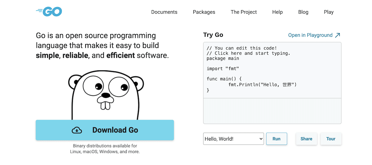Click the "Linux, macOS, Windows, and more." text
Viewport: 372px width, 165px height.
[105, 152]
